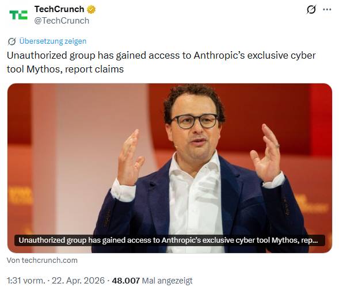This screenshot has height=291, width=339.
Task: Click the Mal angezeigt views label
Action: click(167, 281)
